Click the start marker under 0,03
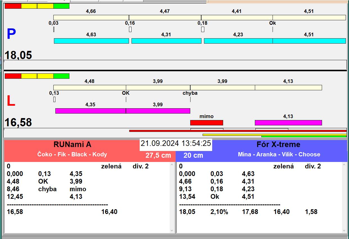Image resolution: width=349 pixels, height=239 pixels. pos(54,29)
